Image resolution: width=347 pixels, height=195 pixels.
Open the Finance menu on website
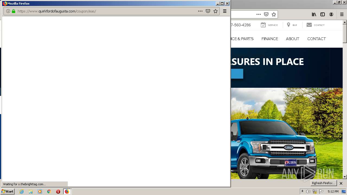[270, 39]
